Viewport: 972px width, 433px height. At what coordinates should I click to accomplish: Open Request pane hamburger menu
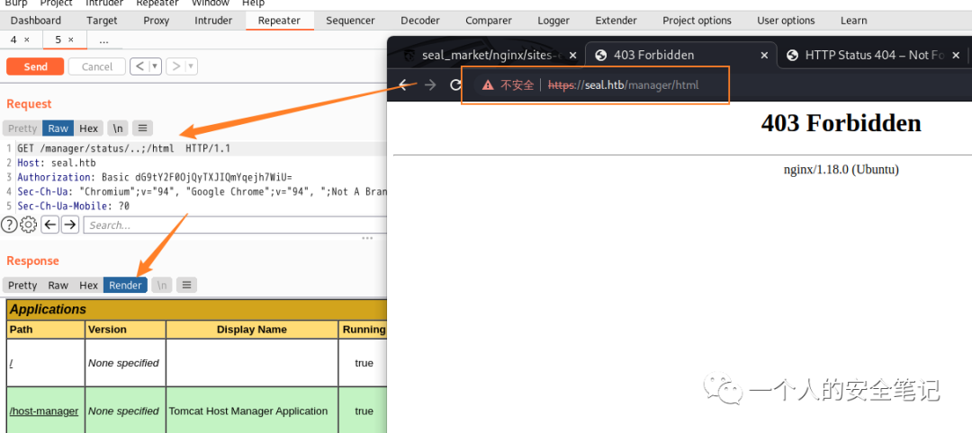142,128
